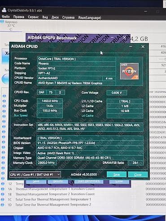166x221 pixels.
Task: Click status circle of row 1A
Action: [x=3, y=189]
